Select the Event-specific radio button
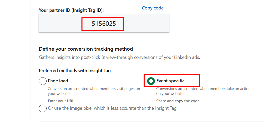This screenshot has height=122, width=265. click(151, 81)
